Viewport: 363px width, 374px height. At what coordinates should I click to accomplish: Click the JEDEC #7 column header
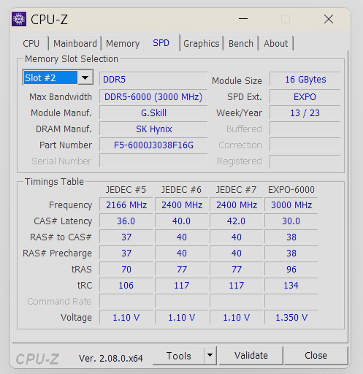coord(236,190)
